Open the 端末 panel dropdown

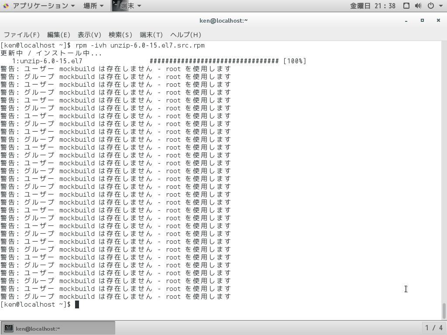(x=129, y=5)
